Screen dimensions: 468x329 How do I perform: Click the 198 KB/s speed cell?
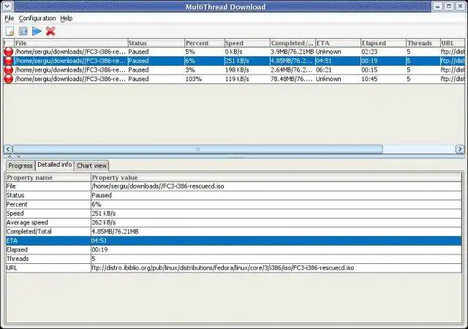[x=247, y=70]
